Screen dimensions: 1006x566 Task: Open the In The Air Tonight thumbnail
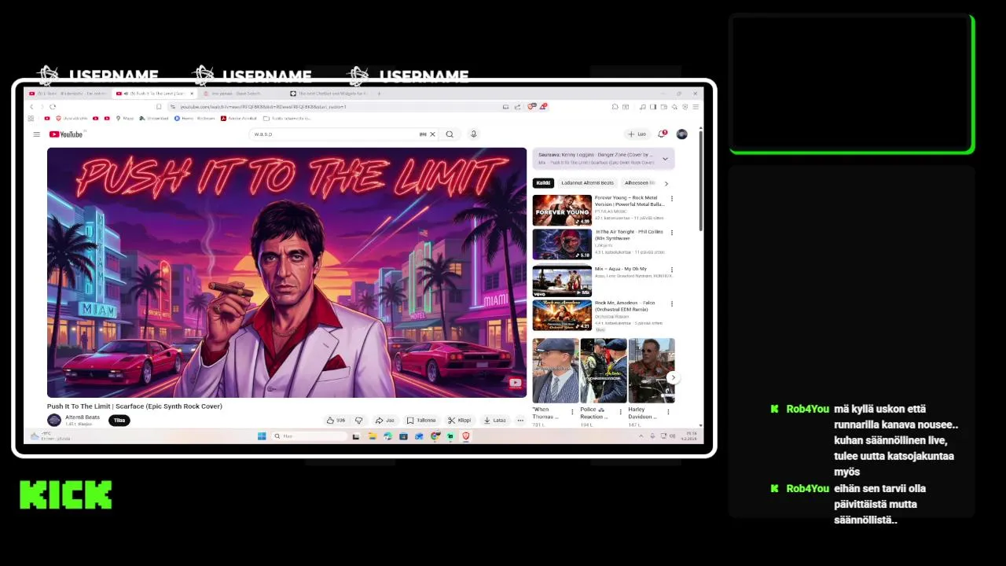point(562,244)
